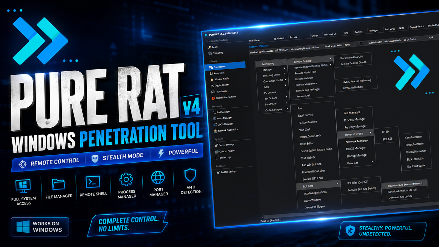The width and height of the screenshot is (439, 247).
Task: Choose Remote Desktop DirectX
Action: point(354,63)
